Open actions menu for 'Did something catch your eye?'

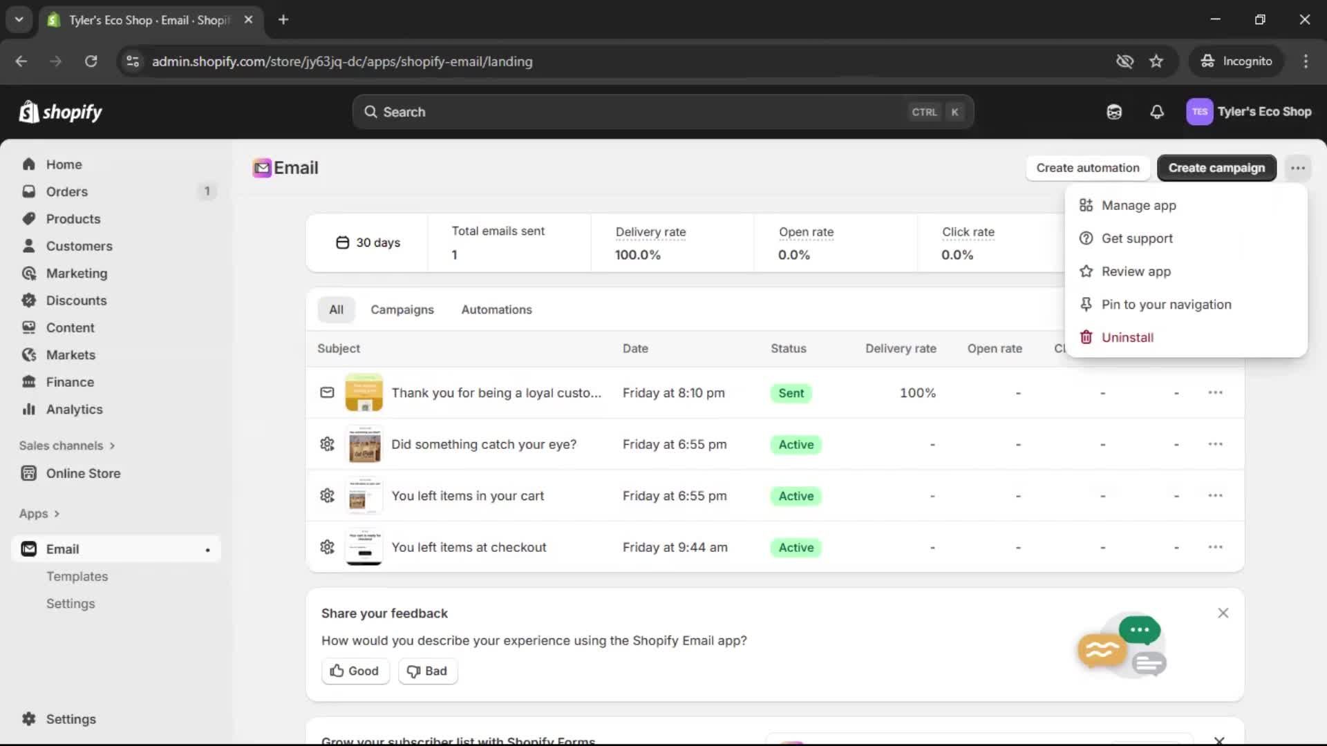(1215, 444)
